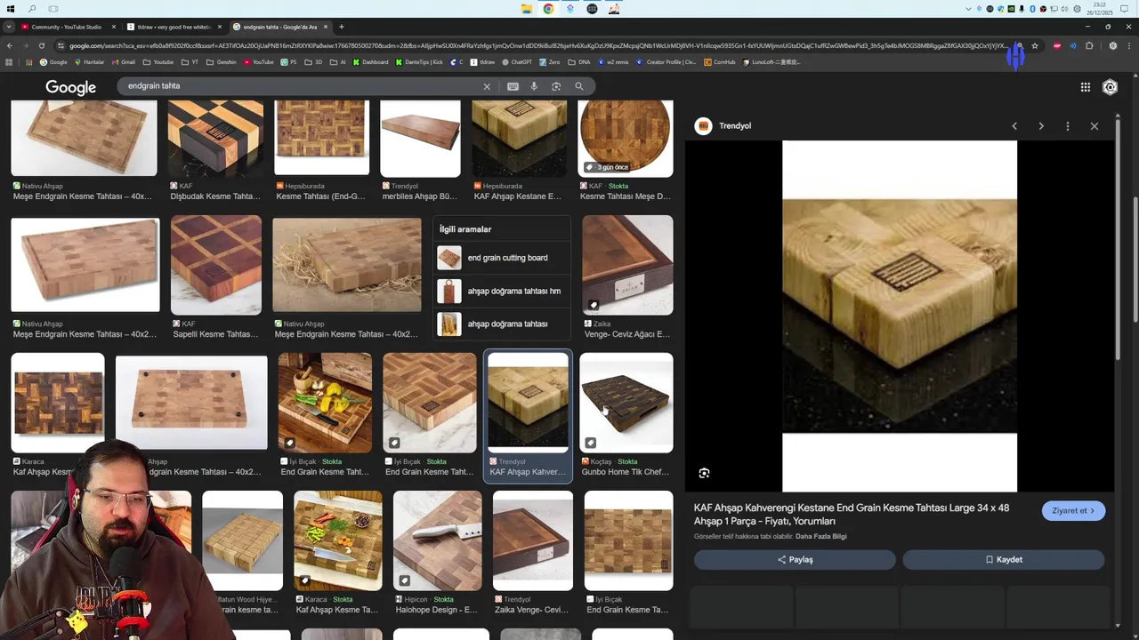The height and width of the screenshot is (640, 1139).
Task: Open the KAF Sapelli Kesme Tahtası thumbnail
Action: tap(216, 265)
